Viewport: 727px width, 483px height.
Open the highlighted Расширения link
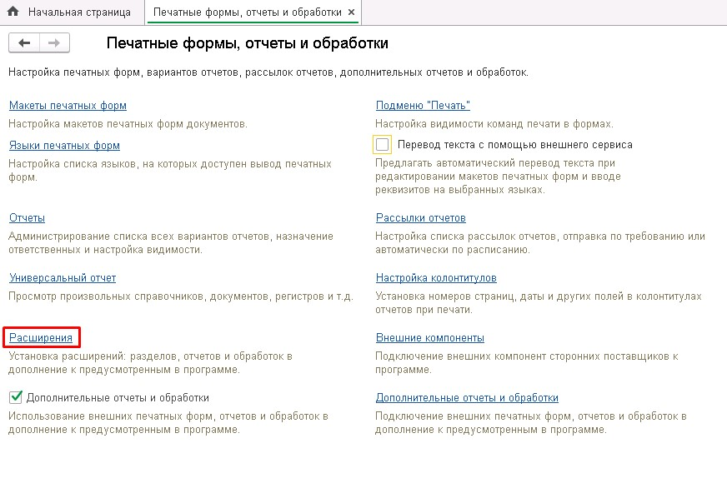(x=41, y=338)
